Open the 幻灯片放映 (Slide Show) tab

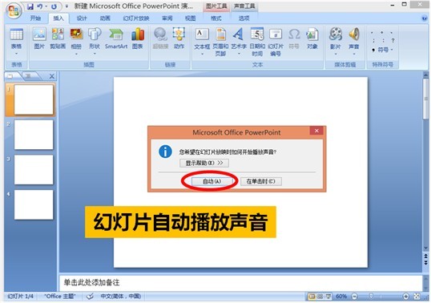point(136,18)
